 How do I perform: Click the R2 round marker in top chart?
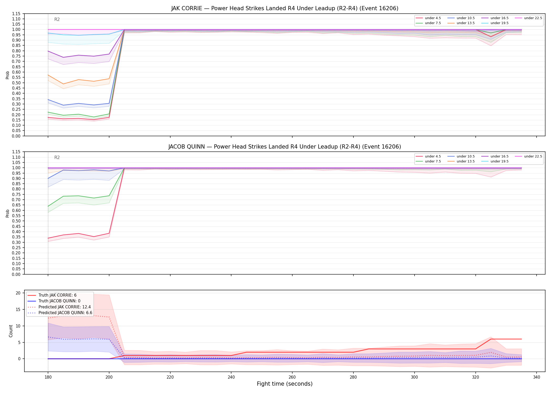point(57,19)
